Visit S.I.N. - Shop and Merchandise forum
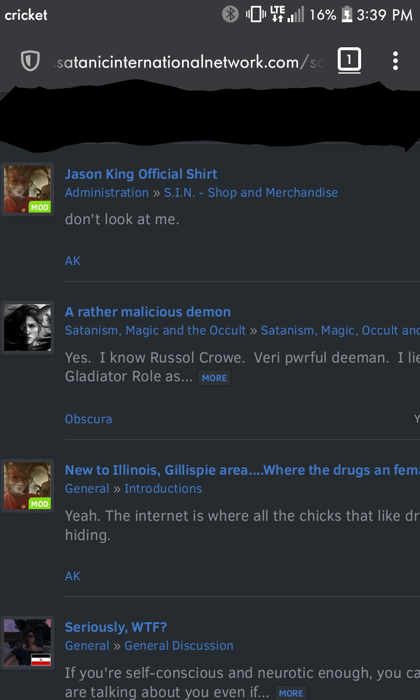Image resolution: width=420 pixels, height=700 pixels. pyautogui.click(x=251, y=193)
